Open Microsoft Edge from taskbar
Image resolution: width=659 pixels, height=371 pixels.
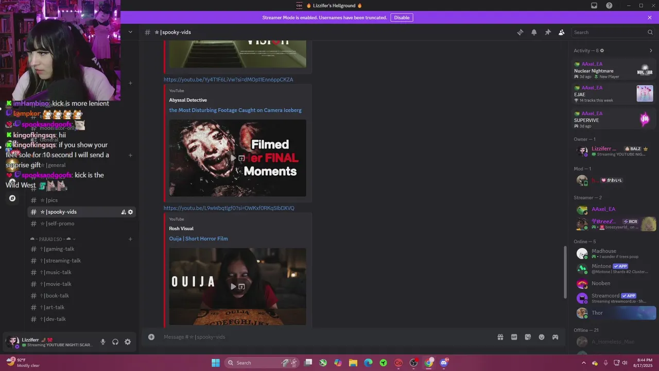368,363
